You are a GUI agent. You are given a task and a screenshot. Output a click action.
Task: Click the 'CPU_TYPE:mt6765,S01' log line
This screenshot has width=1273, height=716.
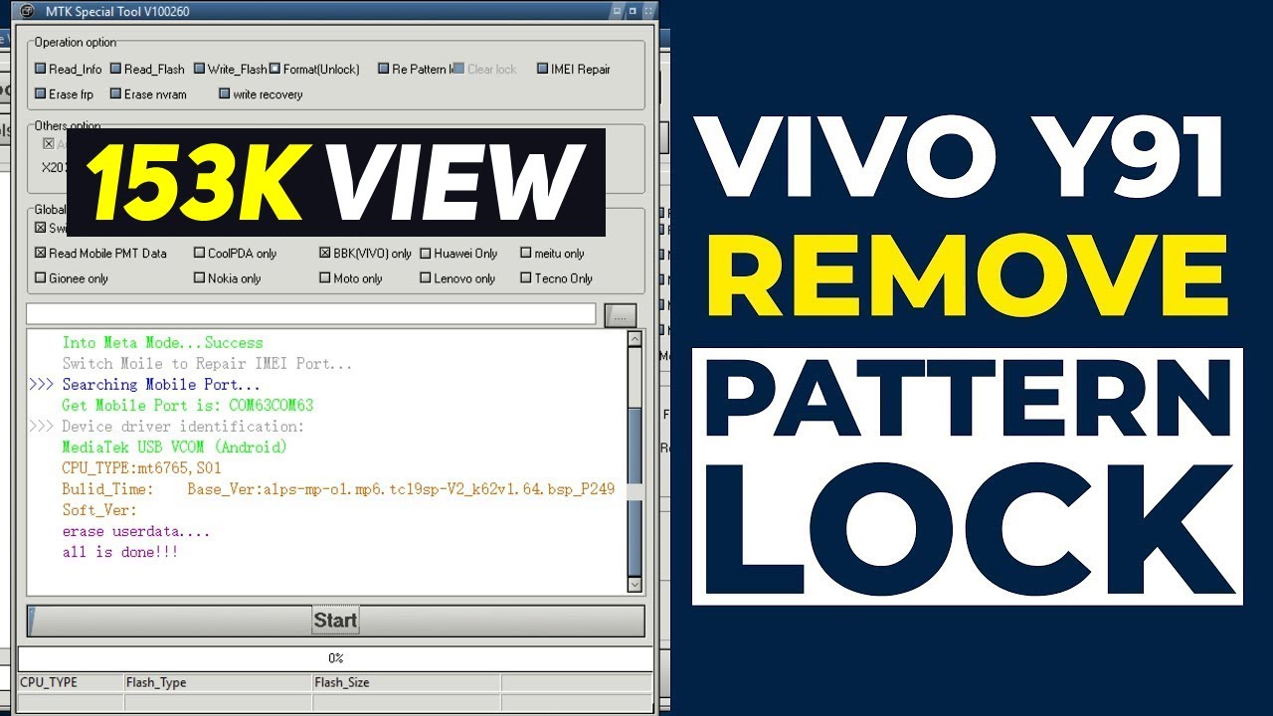click(141, 468)
